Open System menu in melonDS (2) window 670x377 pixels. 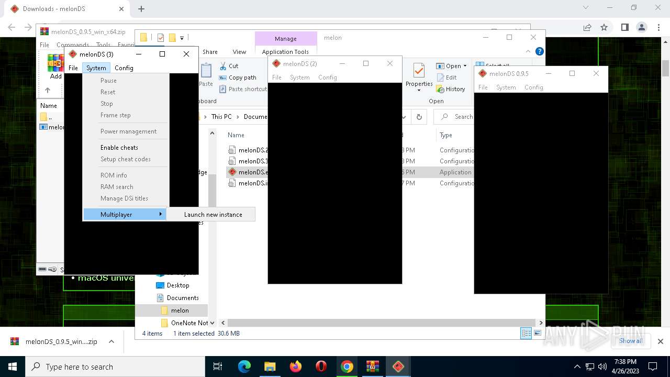click(x=300, y=77)
